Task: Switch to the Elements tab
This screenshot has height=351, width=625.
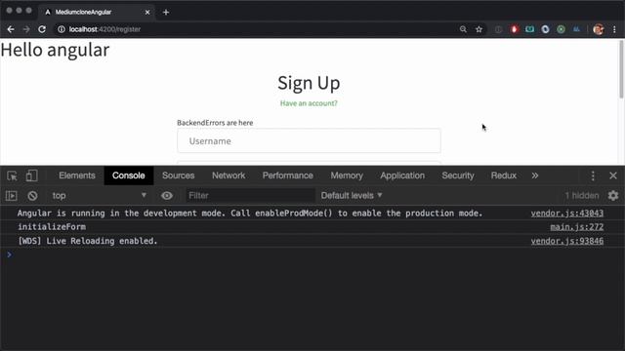Action: click(x=77, y=175)
